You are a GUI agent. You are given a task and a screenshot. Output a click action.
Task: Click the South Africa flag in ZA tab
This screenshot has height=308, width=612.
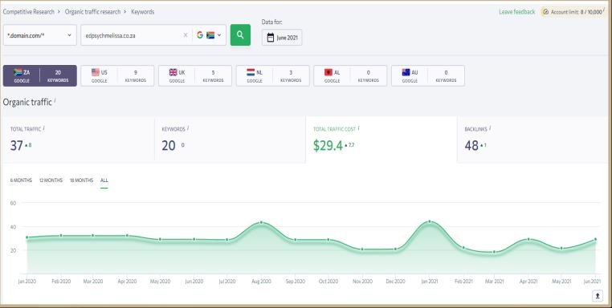[x=18, y=72]
